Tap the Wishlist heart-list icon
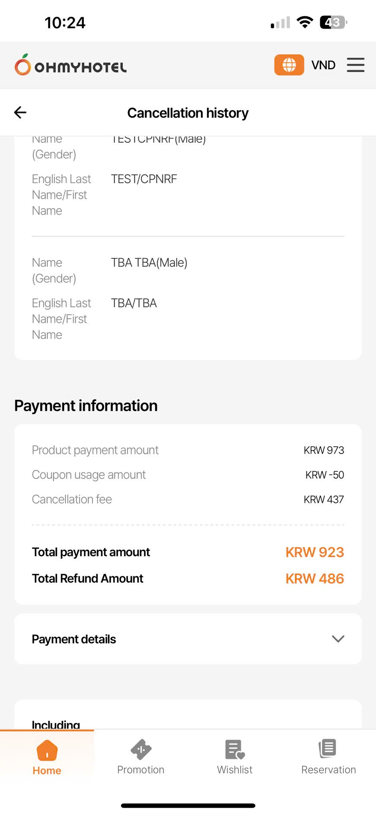 [x=235, y=749]
